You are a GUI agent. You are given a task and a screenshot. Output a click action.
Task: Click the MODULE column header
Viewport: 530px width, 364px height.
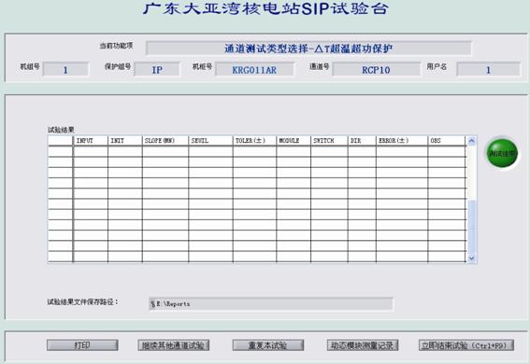294,141
